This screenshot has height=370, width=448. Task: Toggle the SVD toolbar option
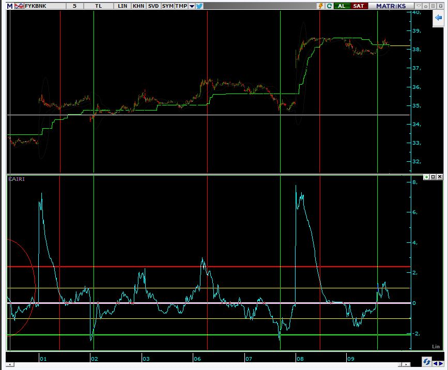pyautogui.click(x=153, y=6)
